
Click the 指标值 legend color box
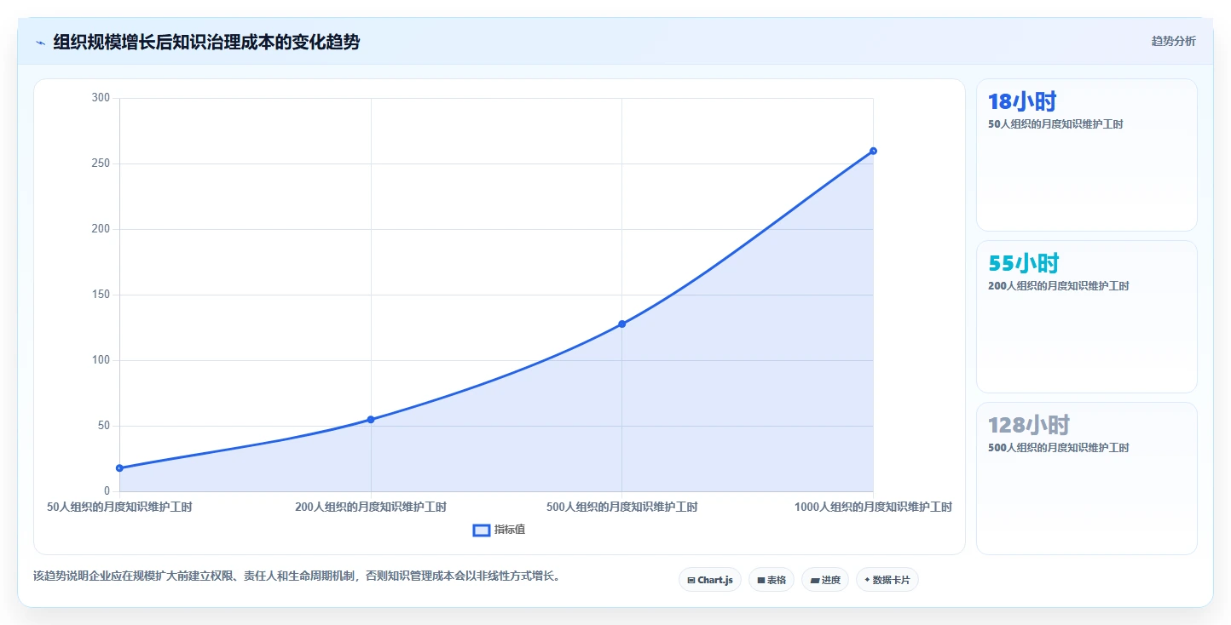point(482,530)
